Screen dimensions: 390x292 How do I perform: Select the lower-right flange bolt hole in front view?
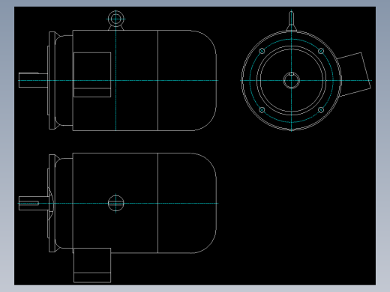(321, 110)
